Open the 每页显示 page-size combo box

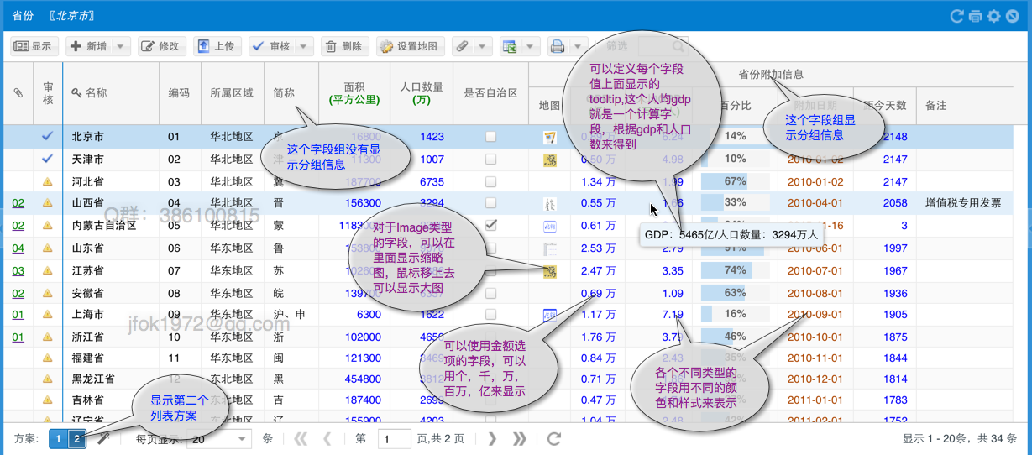click(x=221, y=438)
